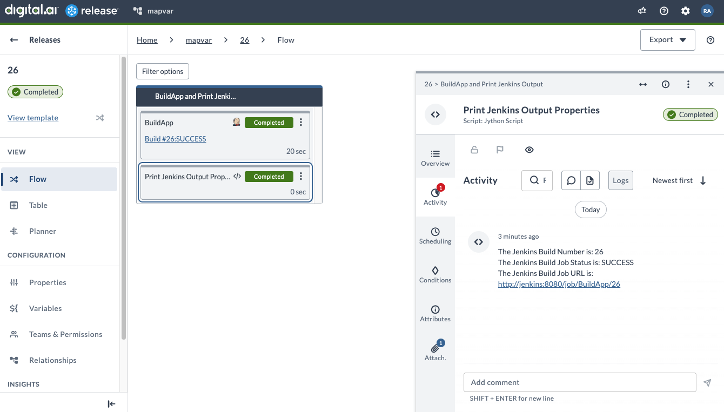Screen dimensions: 724x412
Task: Click the Completed badge under release 26
Action: click(36, 92)
